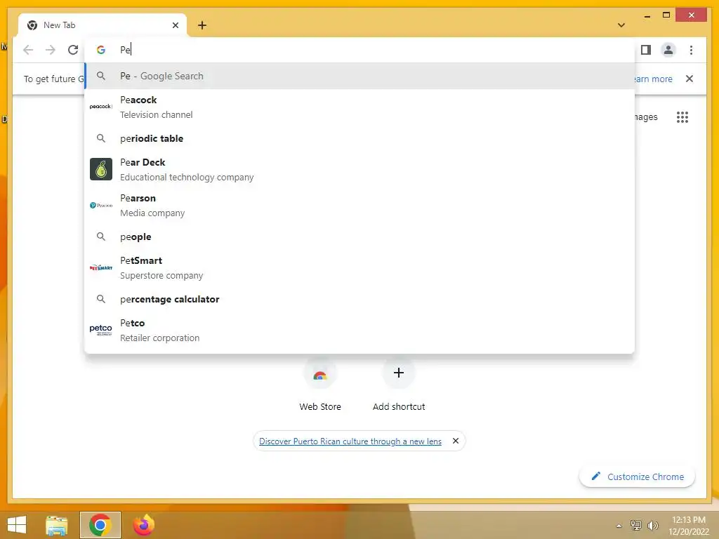Select the 'Pe - Google Search' suggestion

pyautogui.click(x=359, y=76)
